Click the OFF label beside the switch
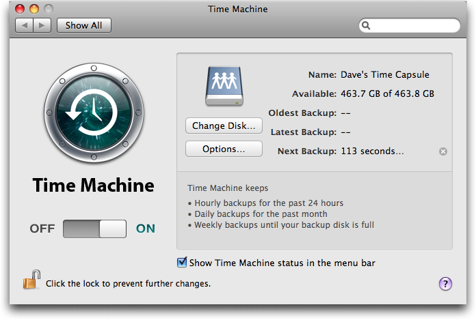The image size is (476, 320). coord(42,229)
